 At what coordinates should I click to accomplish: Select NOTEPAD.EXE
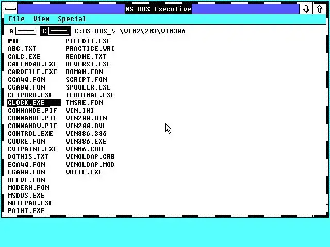pos(30,203)
